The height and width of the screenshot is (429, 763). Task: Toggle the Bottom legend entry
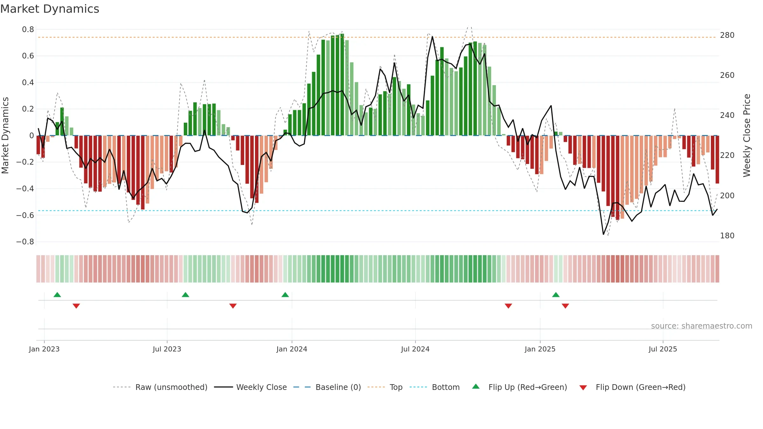pos(435,387)
